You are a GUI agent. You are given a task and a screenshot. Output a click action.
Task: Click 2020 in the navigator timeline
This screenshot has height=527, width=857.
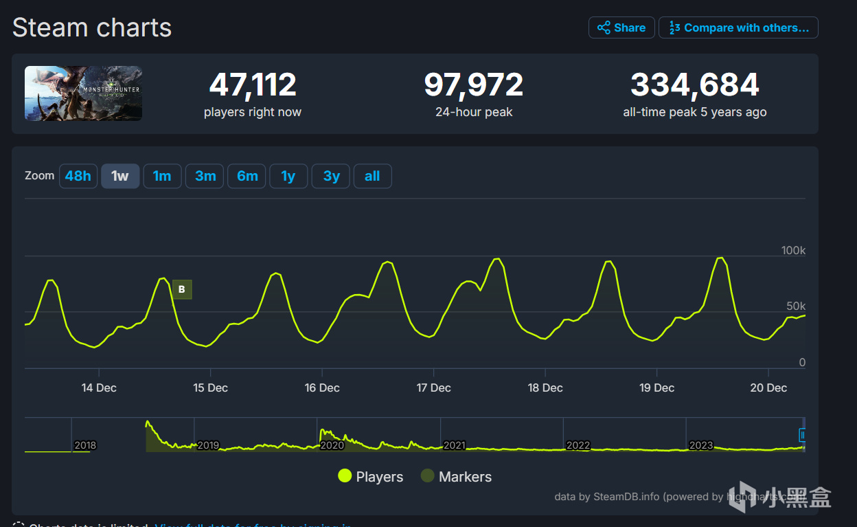tap(332, 445)
